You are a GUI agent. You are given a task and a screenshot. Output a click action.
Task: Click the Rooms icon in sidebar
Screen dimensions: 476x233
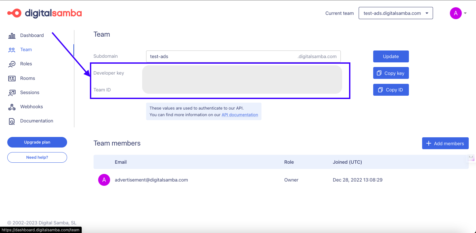[x=12, y=79]
